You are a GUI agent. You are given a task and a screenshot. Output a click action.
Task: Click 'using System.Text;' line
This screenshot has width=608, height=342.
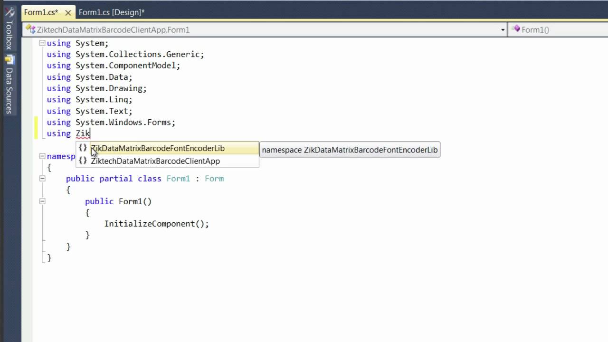89,111
